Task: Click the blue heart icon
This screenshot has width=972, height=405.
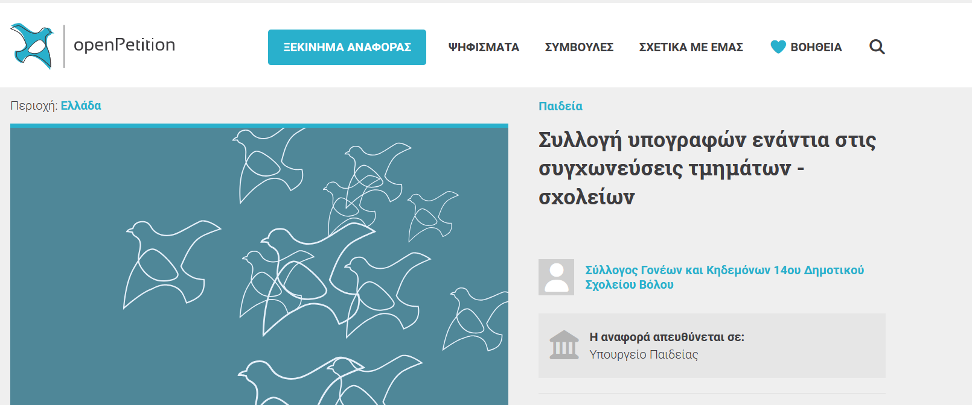Action: tap(778, 47)
